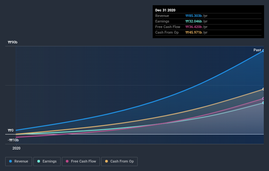269x171 pixels.
Task: Click the ₩36.420b free cash flow value
Action: 194,27
